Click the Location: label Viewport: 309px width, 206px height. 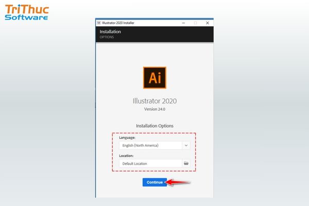pyautogui.click(x=126, y=156)
